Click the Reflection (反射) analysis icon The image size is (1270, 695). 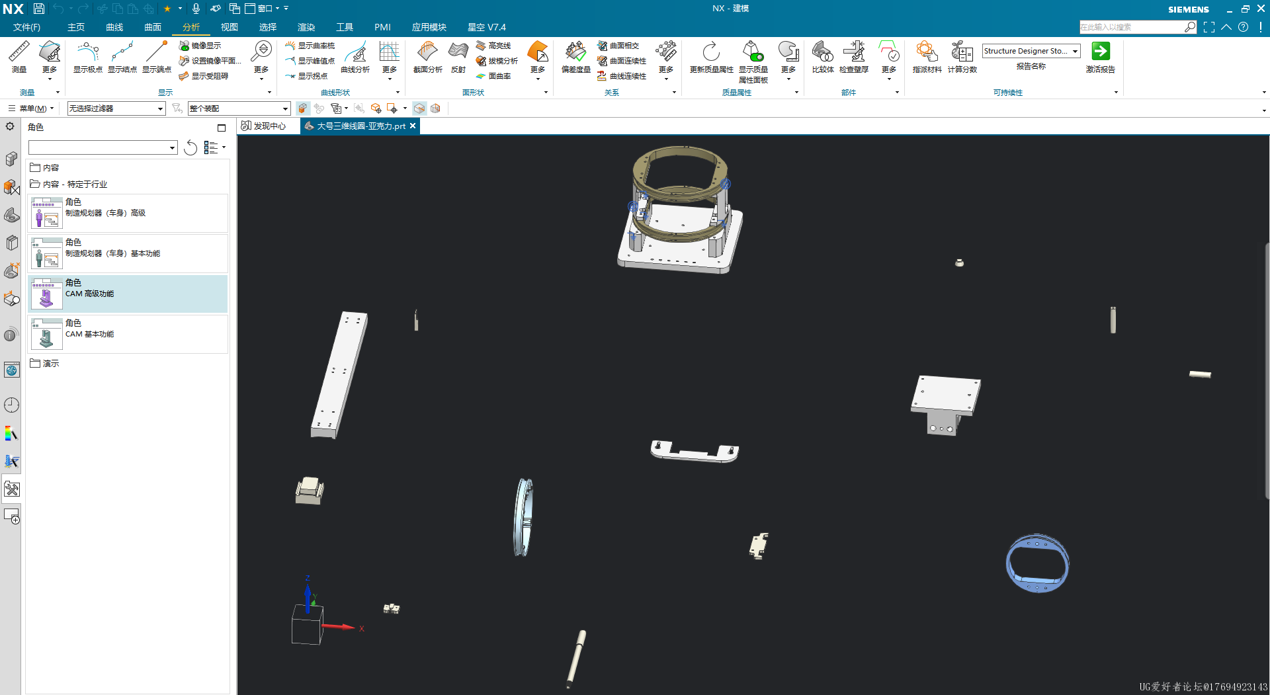point(458,57)
